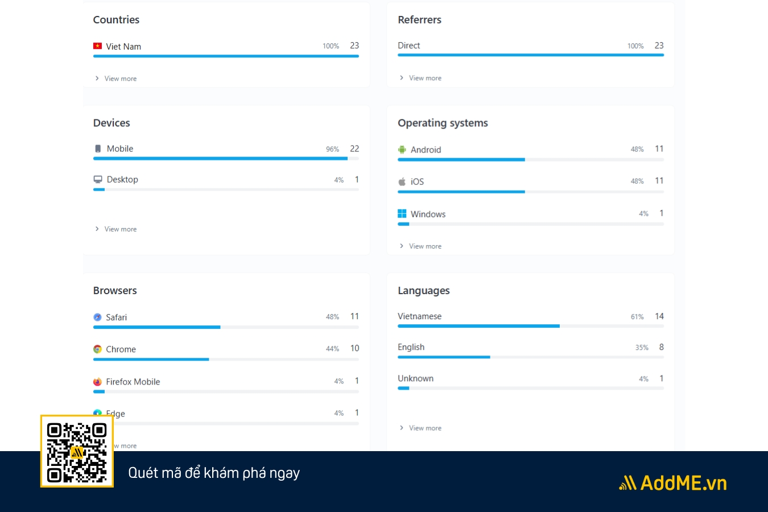Click the count 22 for Mobile
This screenshot has height=512, width=768.
click(354, 148)
